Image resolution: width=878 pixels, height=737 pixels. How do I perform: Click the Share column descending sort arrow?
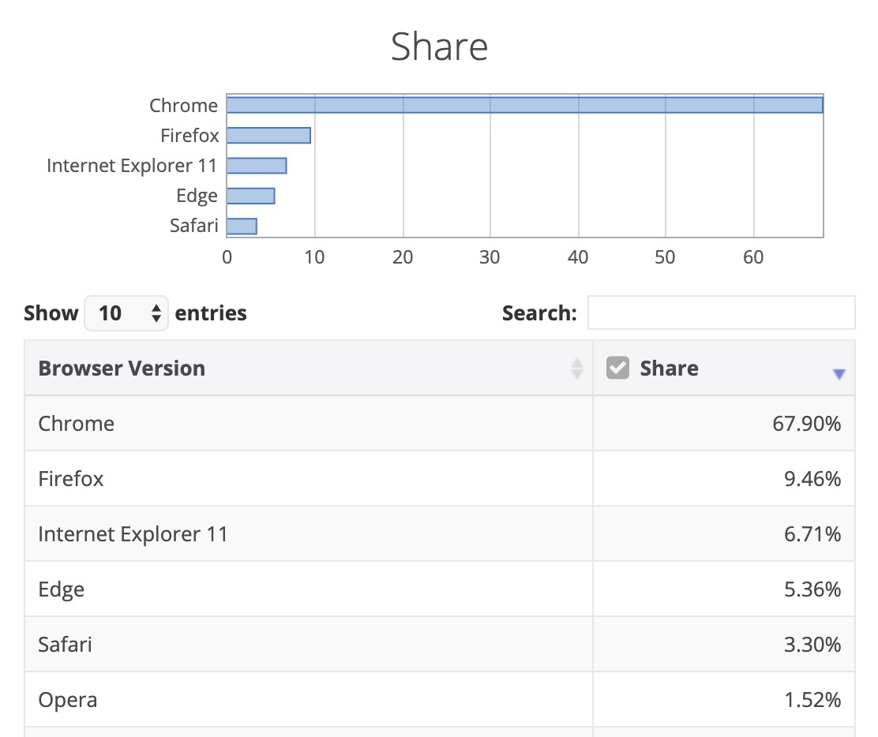[839, 375]
